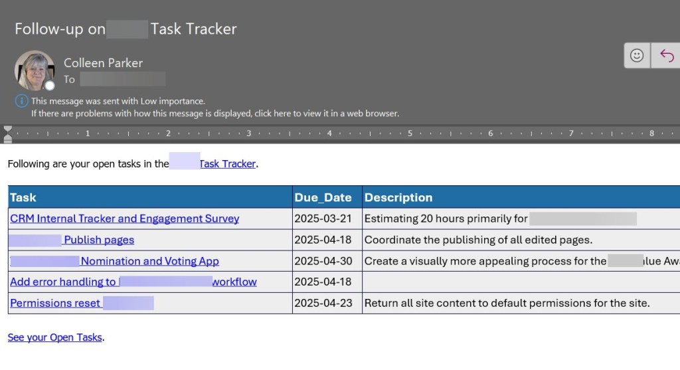The image size is (680, 370).
Task: Open CRM Internal Tracker and Engagement Survey link
Action: tap(124, 219)
